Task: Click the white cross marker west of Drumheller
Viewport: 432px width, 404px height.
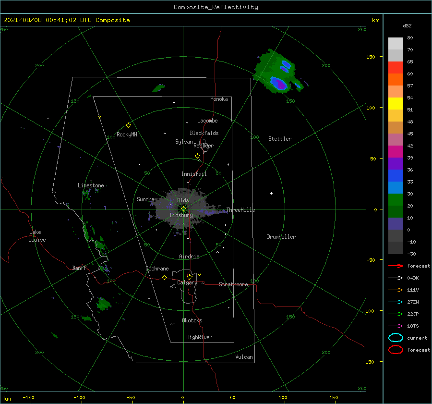Action: pyautogui.click(x=271, y=193)
